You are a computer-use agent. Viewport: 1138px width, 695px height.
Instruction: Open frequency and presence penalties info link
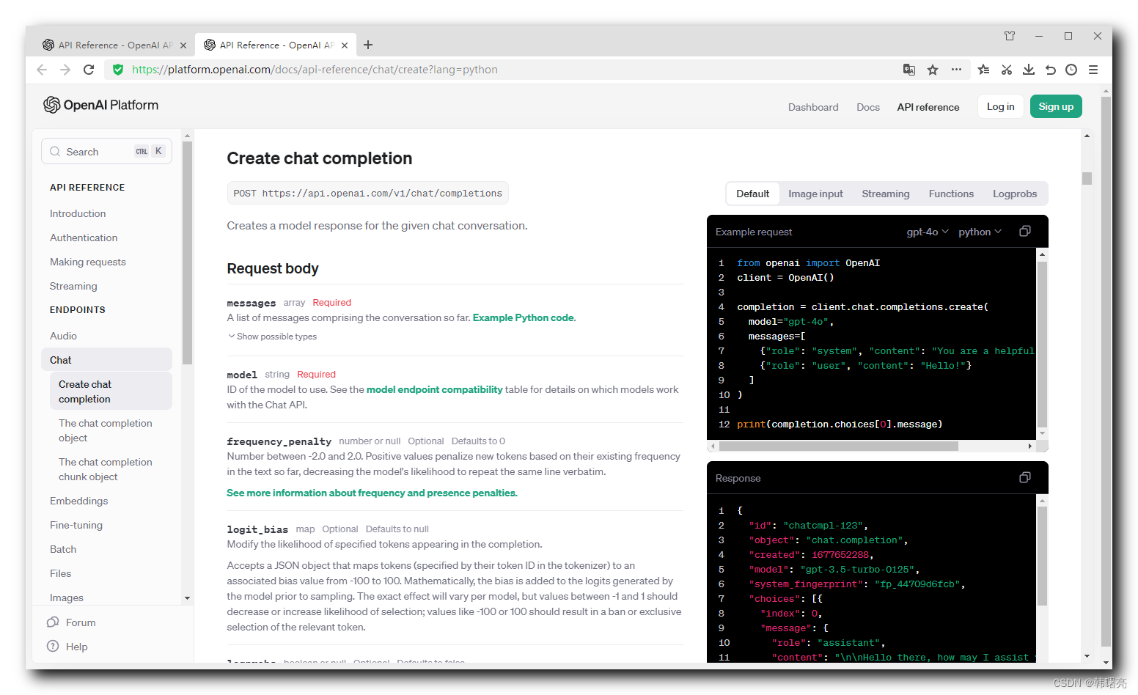[x=372, y=493]
